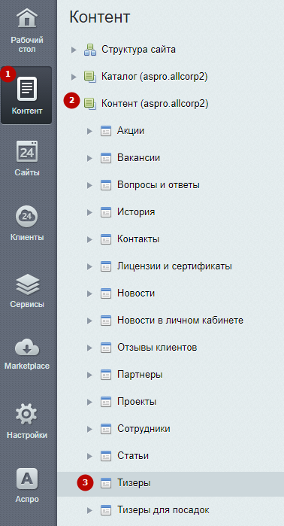
Task: Expand the Вакансии tree arrow
Action: [89, 158]
